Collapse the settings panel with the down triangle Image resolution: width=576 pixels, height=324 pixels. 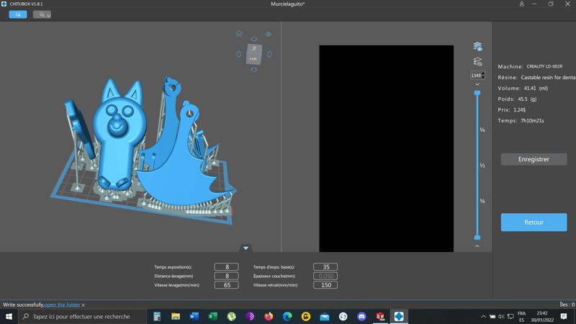click(246, 248)
